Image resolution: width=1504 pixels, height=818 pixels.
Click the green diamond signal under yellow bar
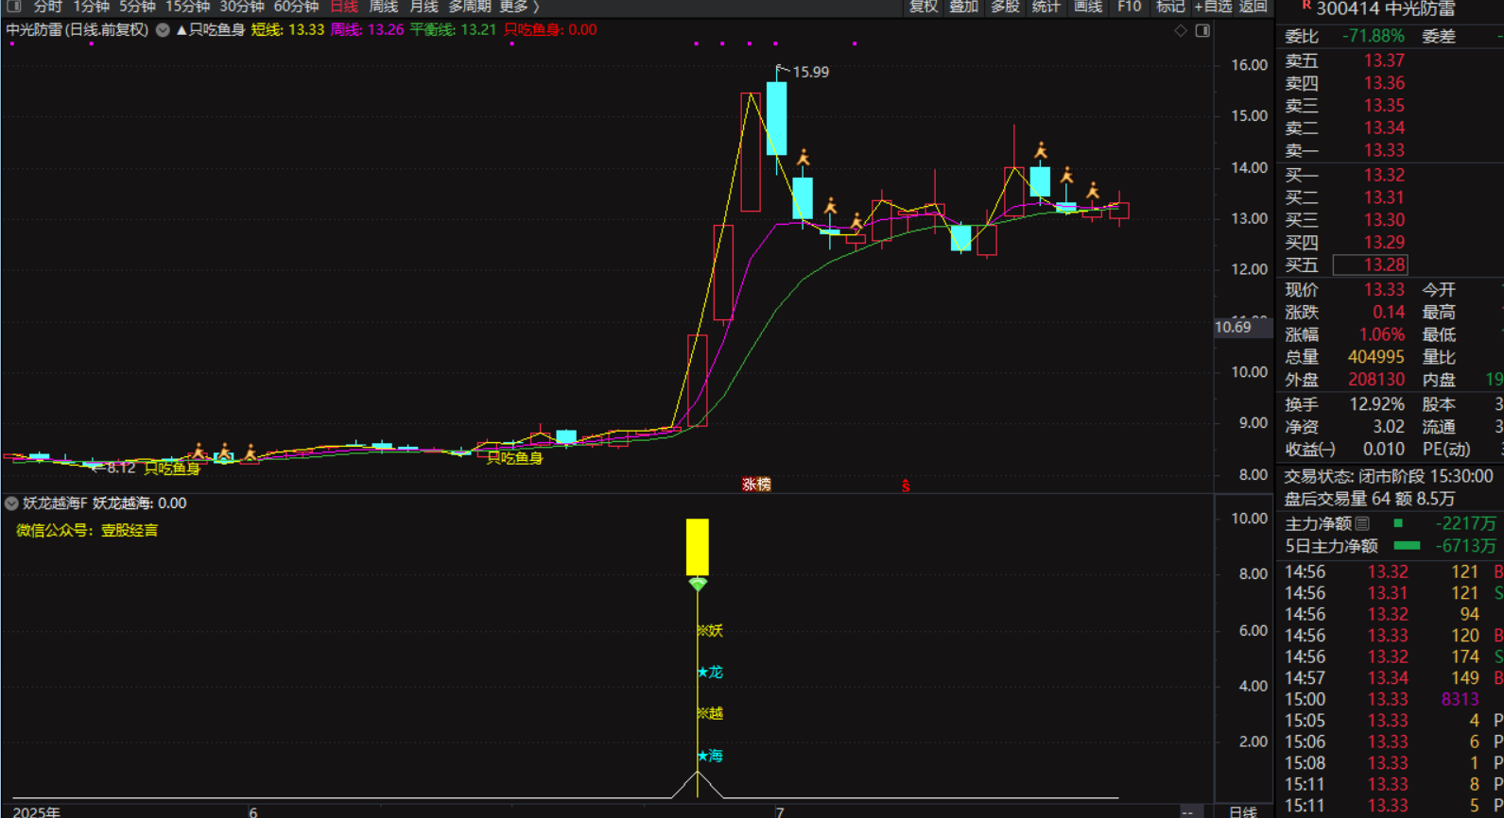(x=698, y=585)
